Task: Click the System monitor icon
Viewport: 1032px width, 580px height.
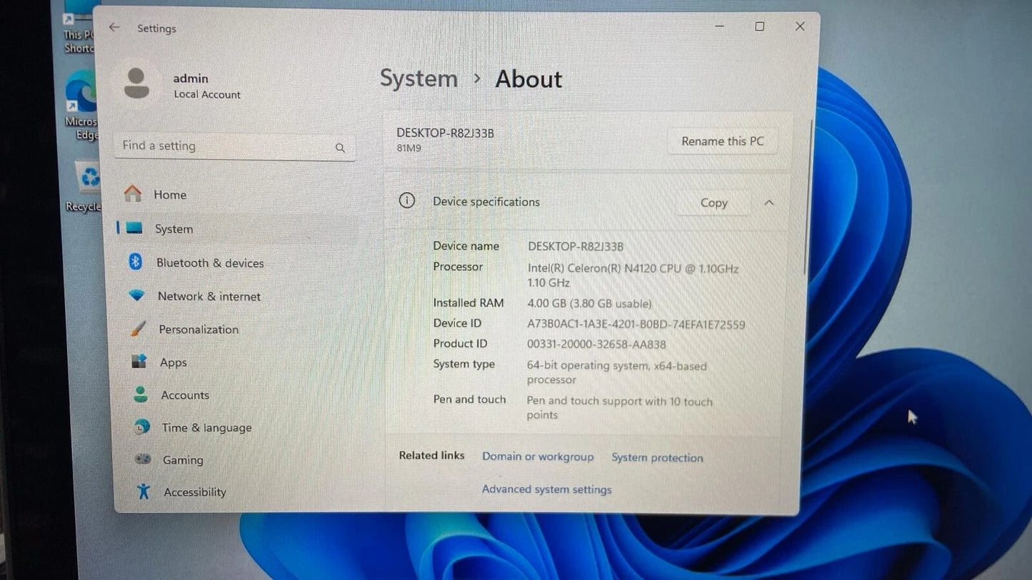Action: [x=134, y=228]
